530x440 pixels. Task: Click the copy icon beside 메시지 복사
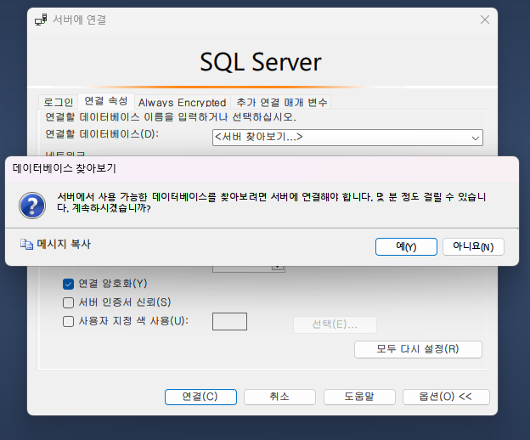[26, 244]
